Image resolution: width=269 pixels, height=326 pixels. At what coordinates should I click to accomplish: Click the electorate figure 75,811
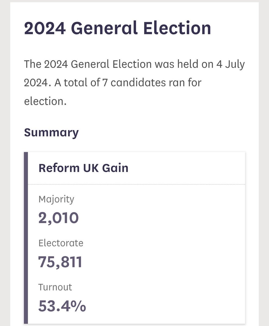(x=60, y=262)
